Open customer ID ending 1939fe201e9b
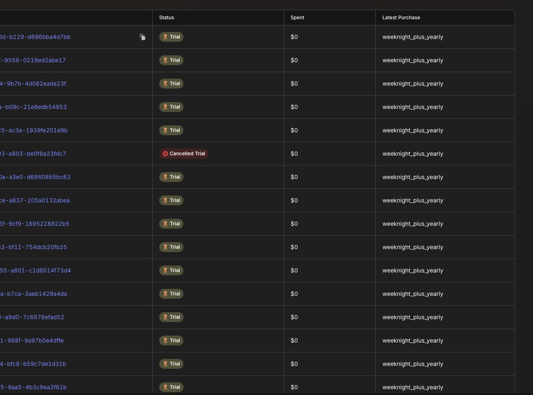This screenshot has height=395, width=533. [34, 130]
